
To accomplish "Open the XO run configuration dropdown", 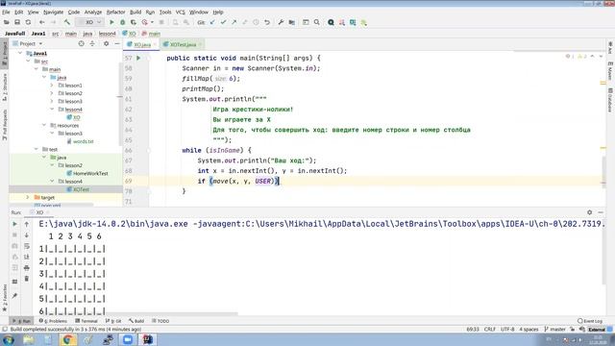I will (x=89, y=22).
